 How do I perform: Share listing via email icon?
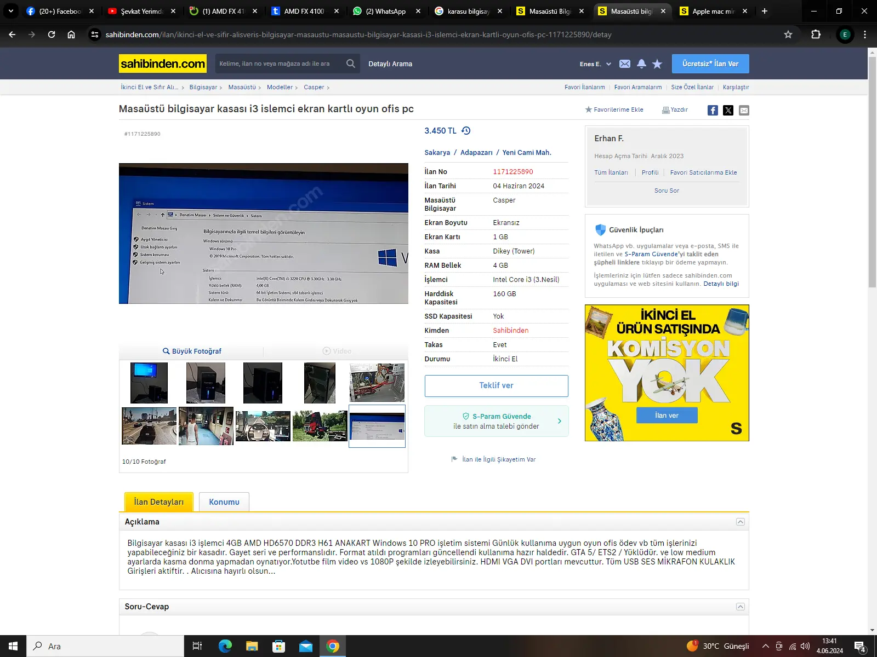pos(744,110)
